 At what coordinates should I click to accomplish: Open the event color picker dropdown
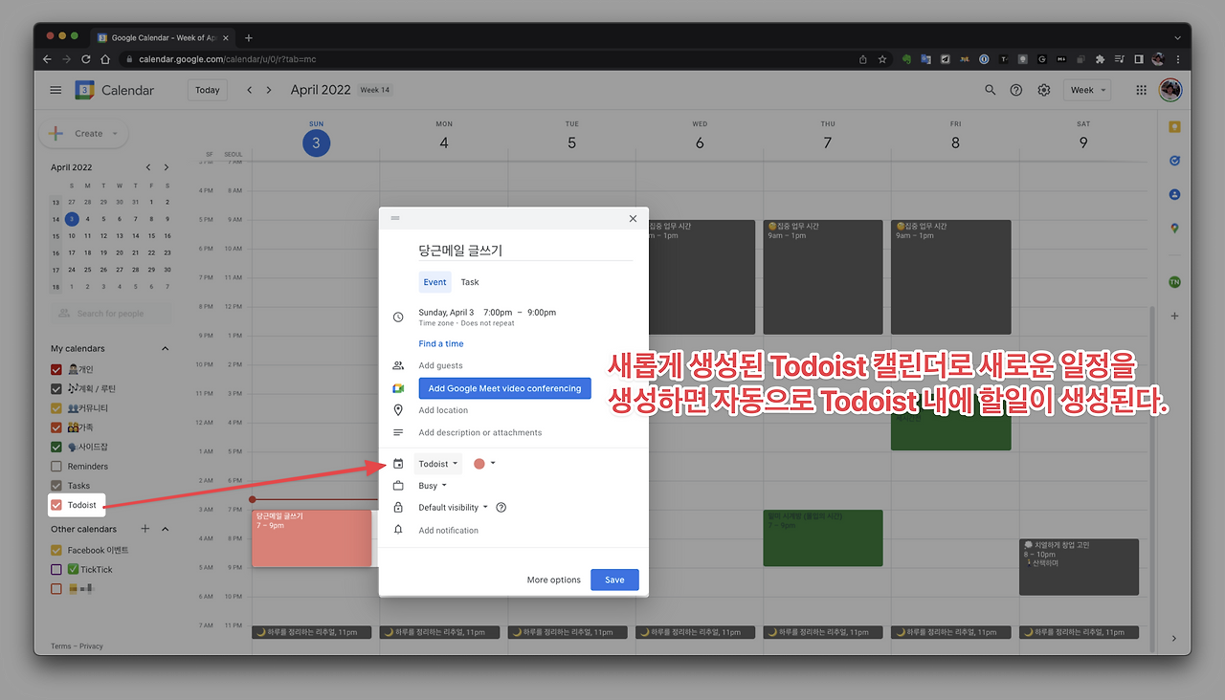click(x=485, y=464)
